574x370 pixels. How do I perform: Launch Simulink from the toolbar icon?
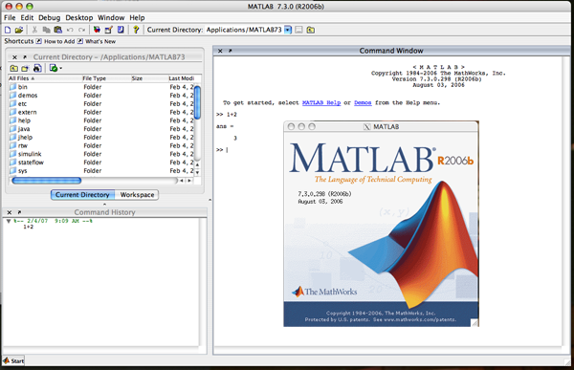(x=97, y=30)
